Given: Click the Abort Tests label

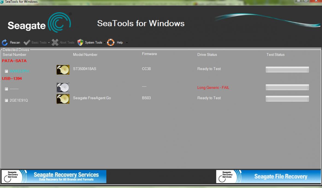Looking at the screenshot, I should pos(67,43).
